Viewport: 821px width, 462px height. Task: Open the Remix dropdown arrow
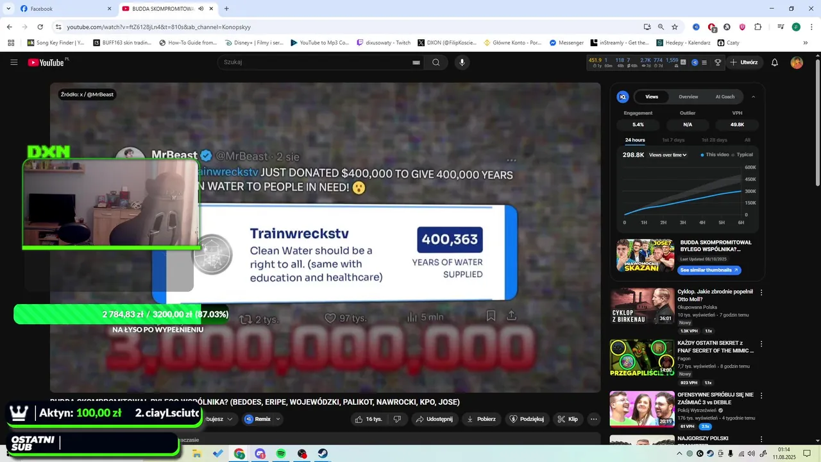click(x=278, y=419)
